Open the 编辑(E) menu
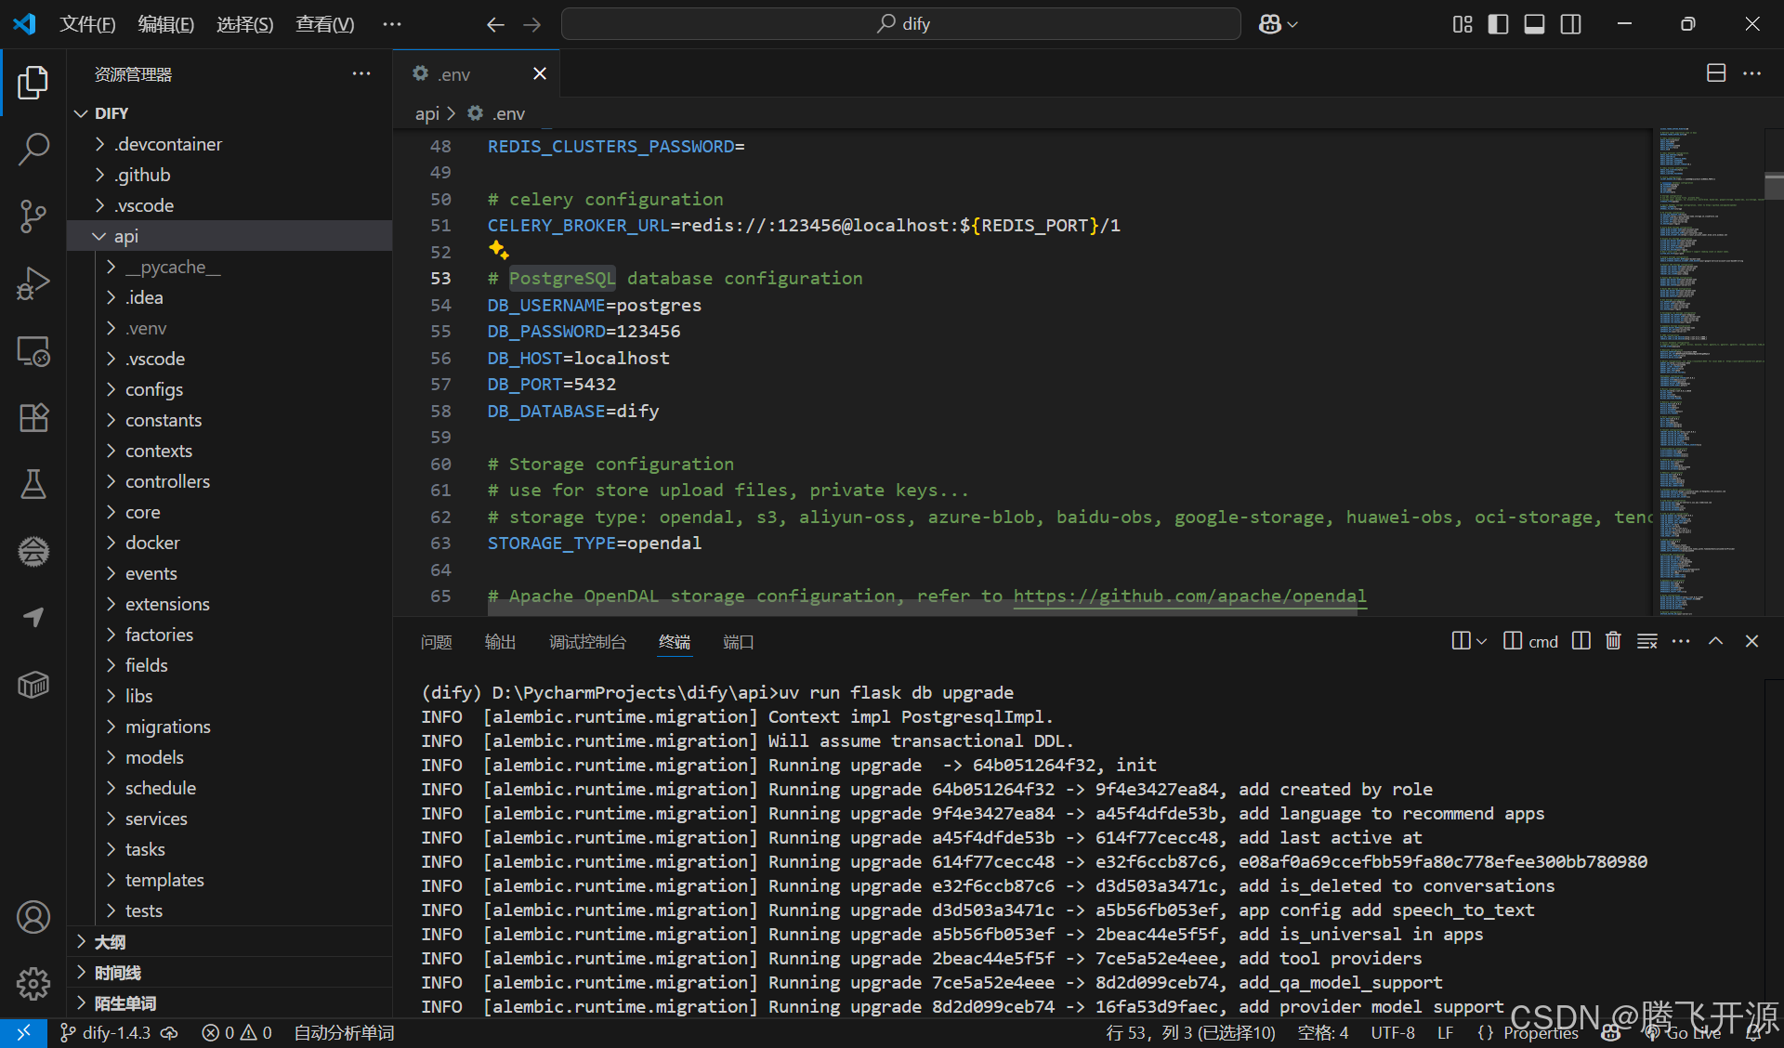 coord(165,24)
